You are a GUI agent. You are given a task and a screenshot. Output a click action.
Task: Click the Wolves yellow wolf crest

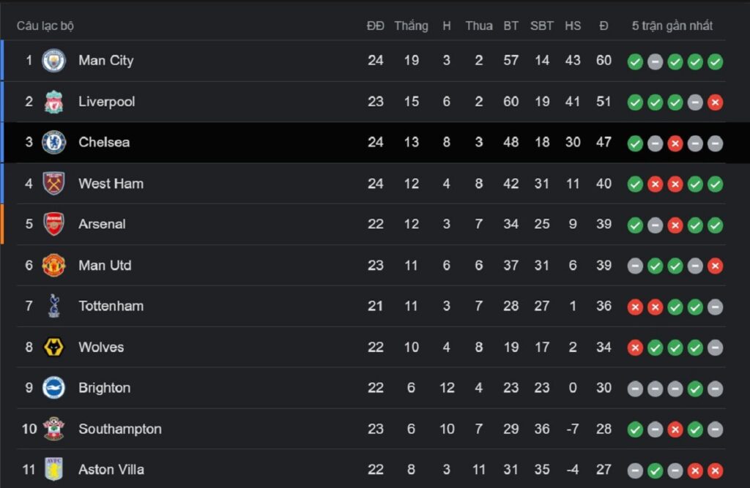[53, 347]
